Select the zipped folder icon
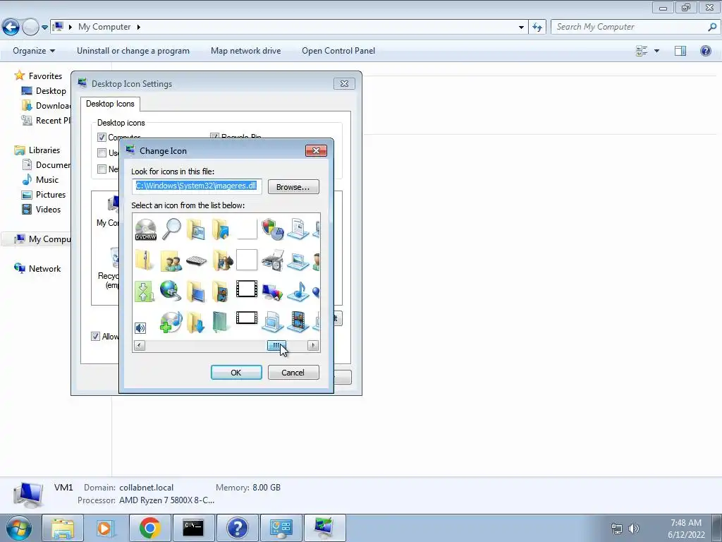 (144, 260)
